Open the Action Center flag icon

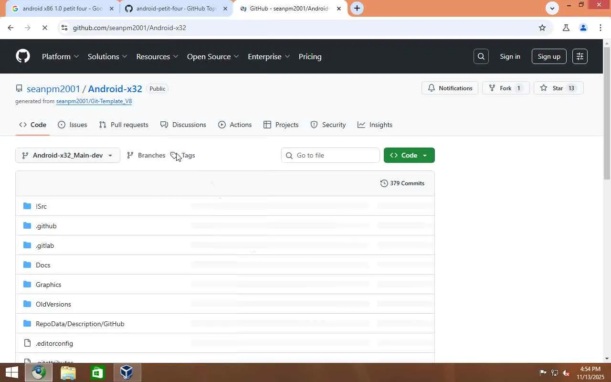coord(543,372)
